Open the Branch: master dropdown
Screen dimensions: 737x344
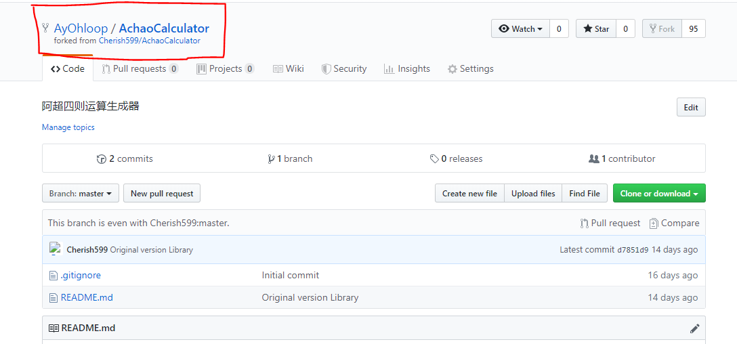pyautogui.click(x=81, y=193)
